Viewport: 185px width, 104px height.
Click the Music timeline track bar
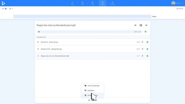pos(82,16)
